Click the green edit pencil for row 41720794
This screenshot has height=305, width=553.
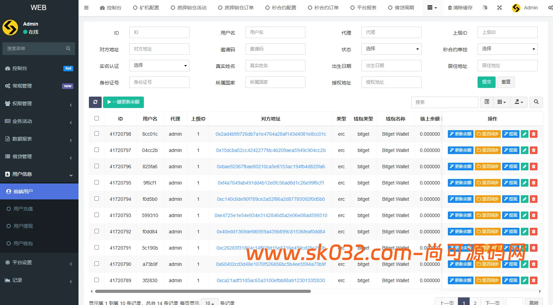pos(525,199)
